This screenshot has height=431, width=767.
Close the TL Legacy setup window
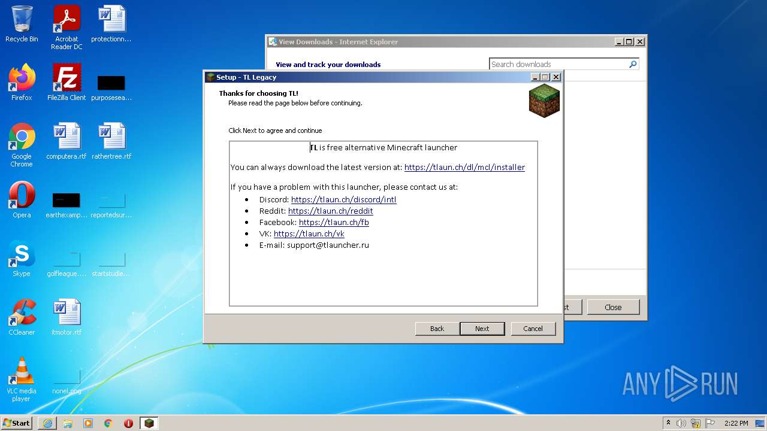[556, 77]
